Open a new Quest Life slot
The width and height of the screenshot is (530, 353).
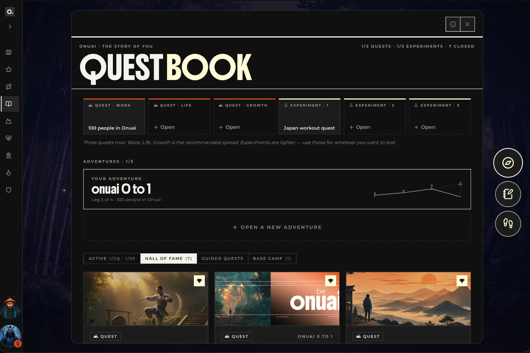point(179,116)
